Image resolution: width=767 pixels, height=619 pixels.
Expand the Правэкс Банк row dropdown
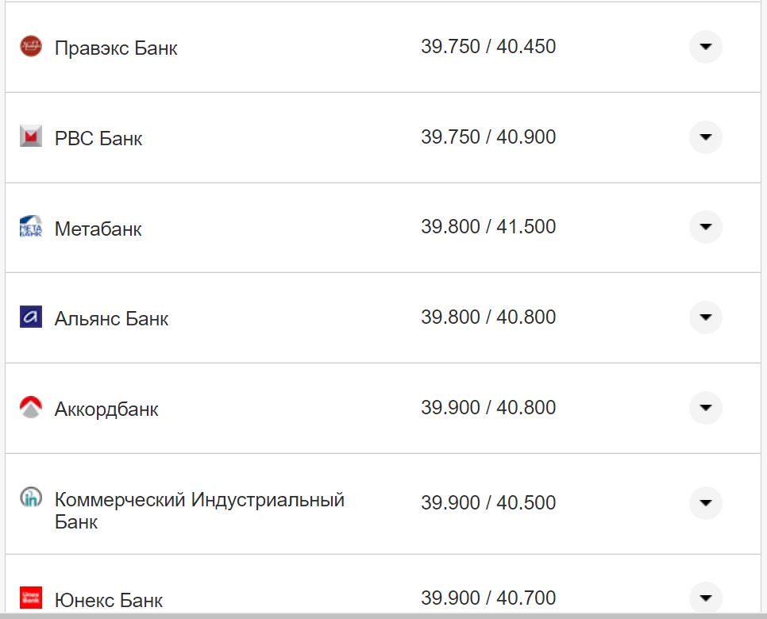click(705, 47)
